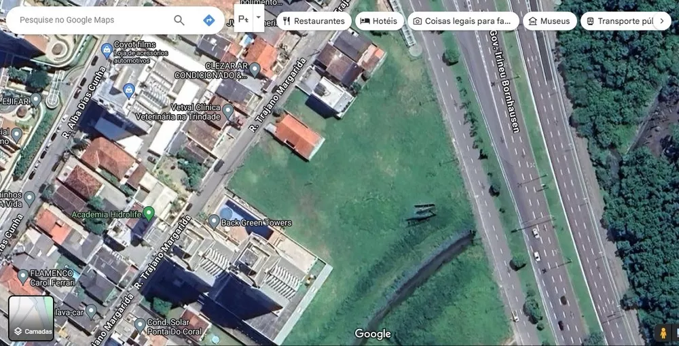Click the Pegman Street View icon
The height and width of the screenshot is (346, 679).
(663, 333)
